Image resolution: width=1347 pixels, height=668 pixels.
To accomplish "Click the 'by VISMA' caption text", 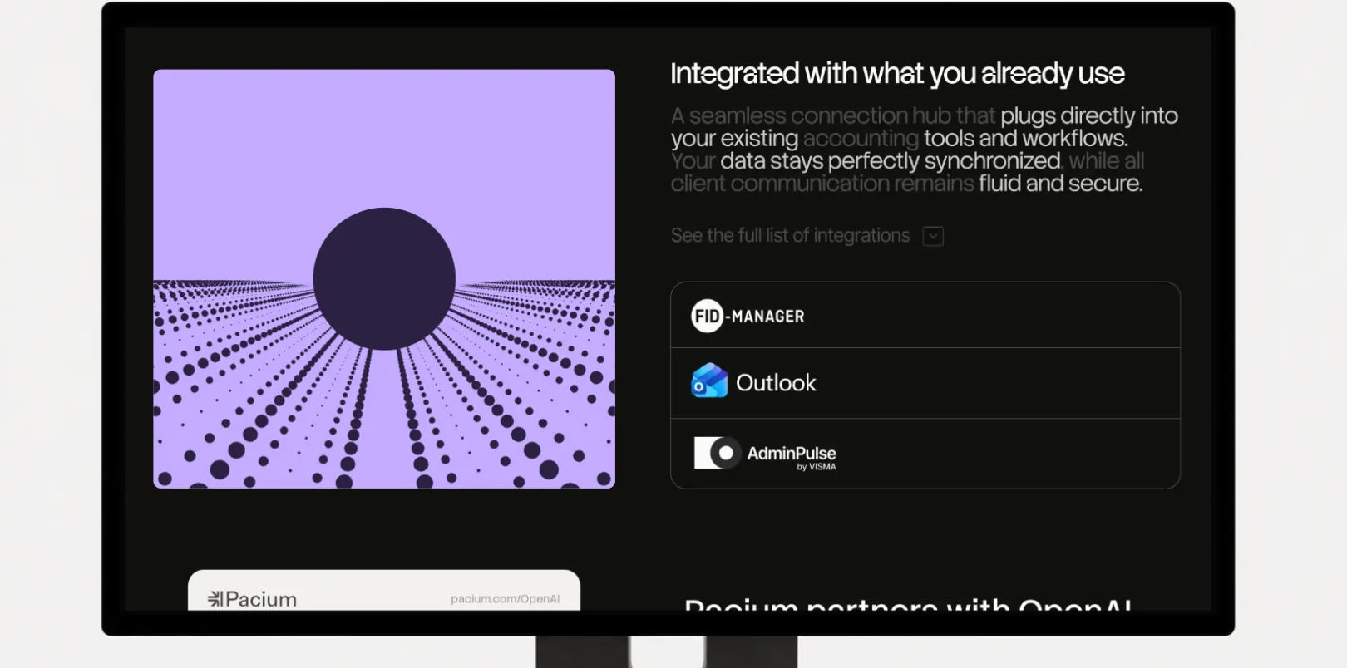I will point(817,467).
